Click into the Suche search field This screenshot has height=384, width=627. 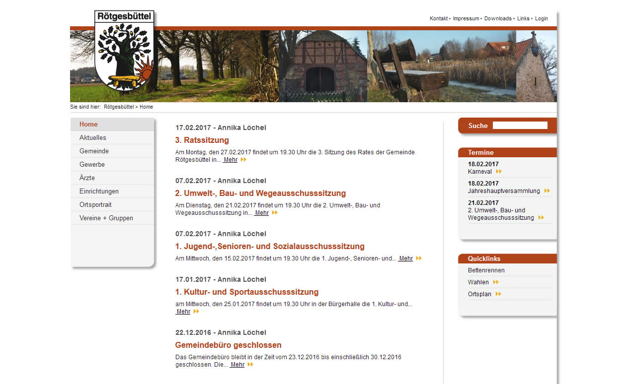coord(520,126)
